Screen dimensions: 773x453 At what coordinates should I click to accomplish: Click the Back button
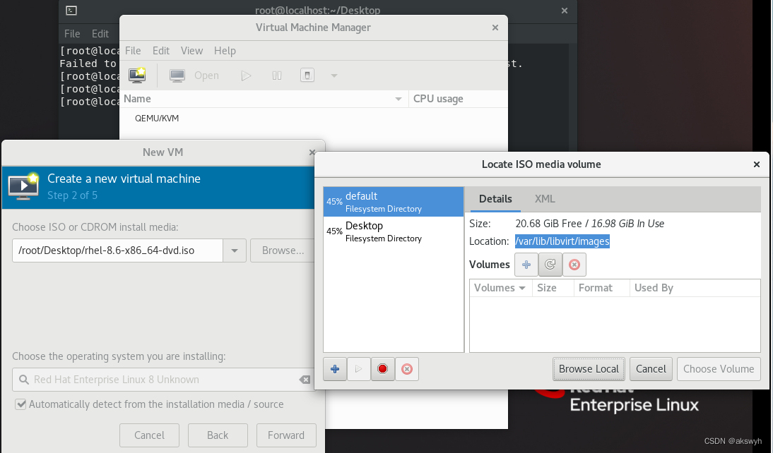(x=218, y=435)
